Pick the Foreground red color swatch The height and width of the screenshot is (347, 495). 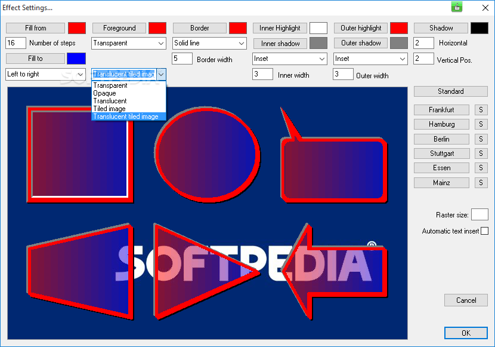click(157, 28)
